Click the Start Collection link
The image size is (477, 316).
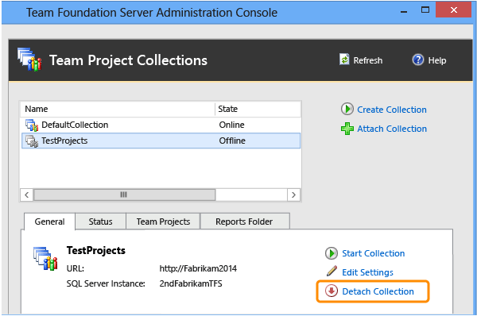pyautogui.click(x=374, y=253)
